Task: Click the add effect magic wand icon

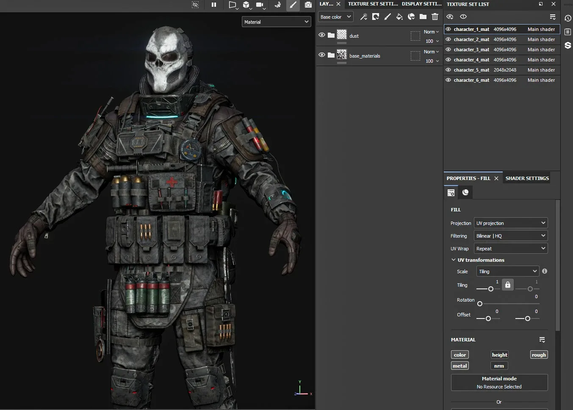Action: [x=363, y=17]
